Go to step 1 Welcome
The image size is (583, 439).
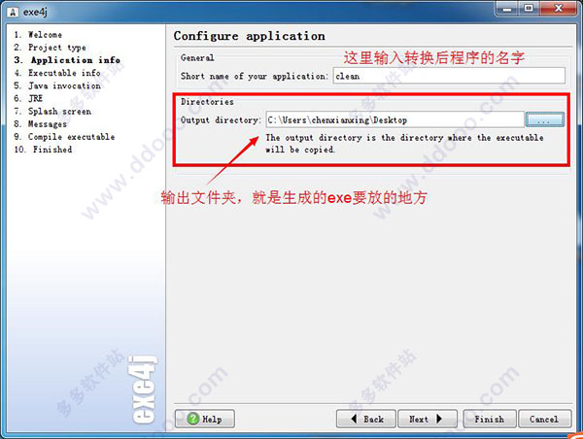[x=38, y=35]
